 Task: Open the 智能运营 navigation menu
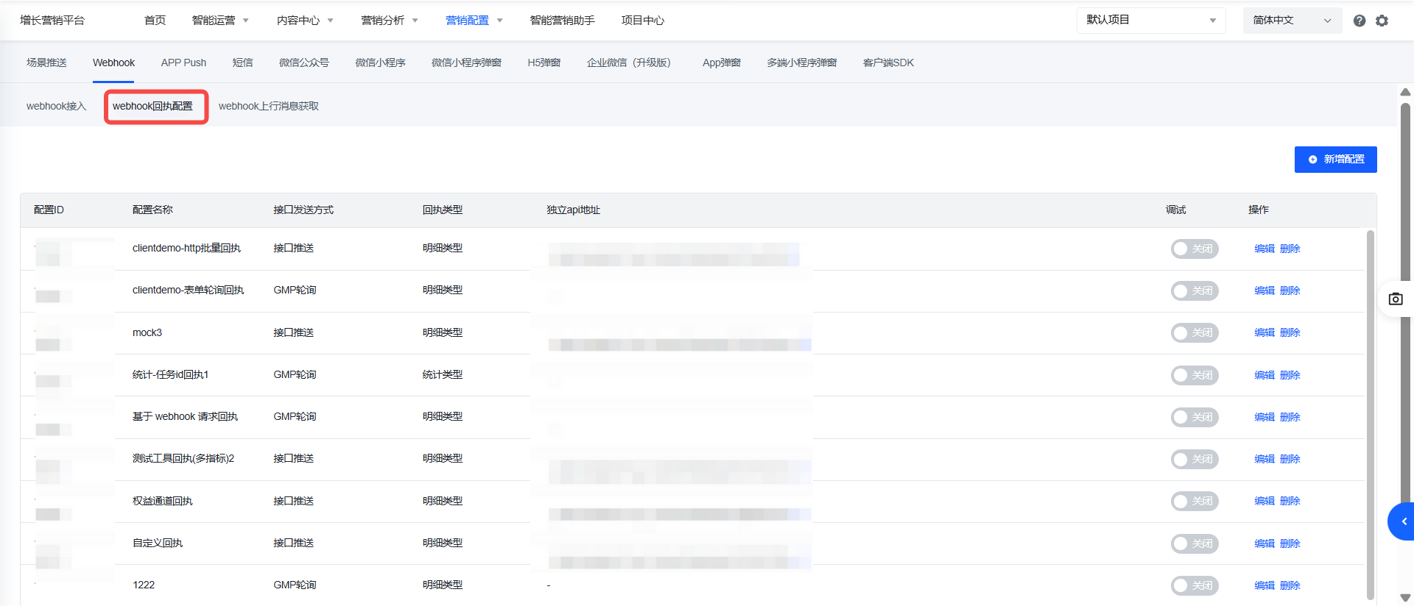(219, 21)
